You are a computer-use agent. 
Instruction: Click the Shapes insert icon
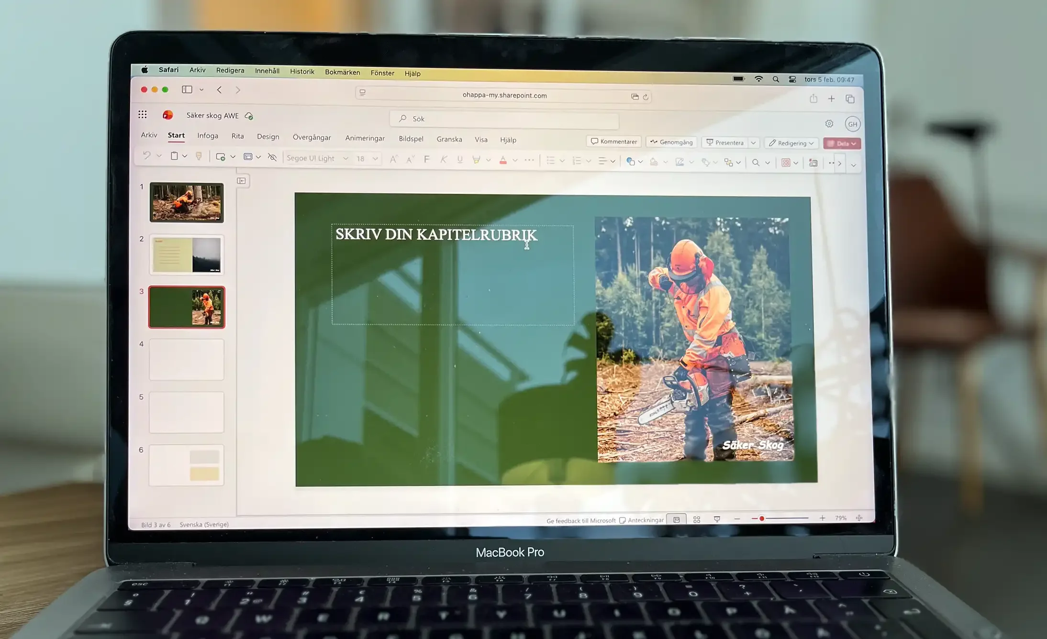coord(631,162)
